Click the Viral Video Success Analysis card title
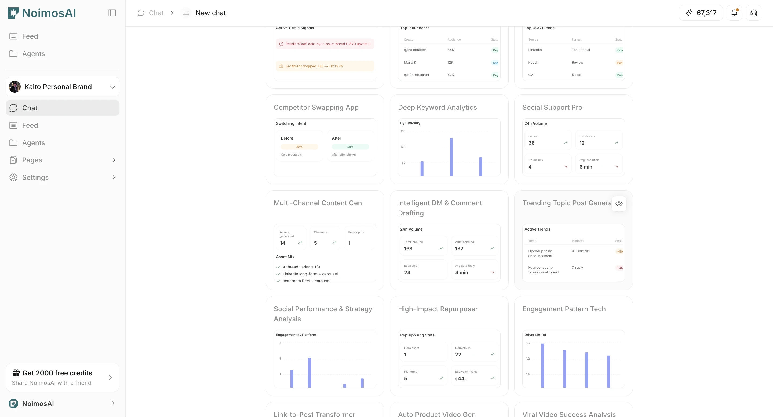 click(569, 414)
